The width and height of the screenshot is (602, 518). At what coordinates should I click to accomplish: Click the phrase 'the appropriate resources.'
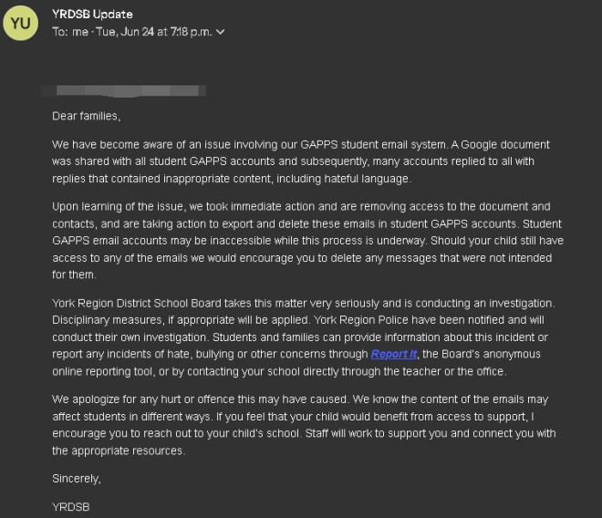(x=119, y=451)
